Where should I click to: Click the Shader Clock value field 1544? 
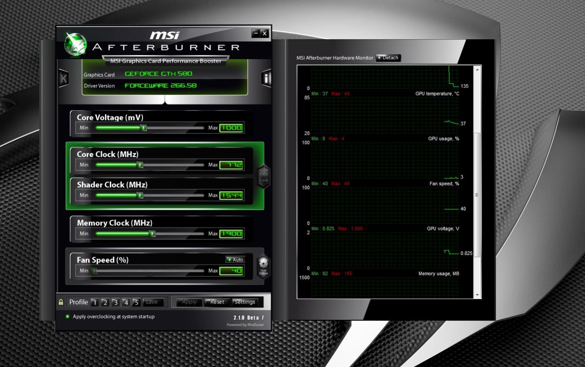click(231, 195)
